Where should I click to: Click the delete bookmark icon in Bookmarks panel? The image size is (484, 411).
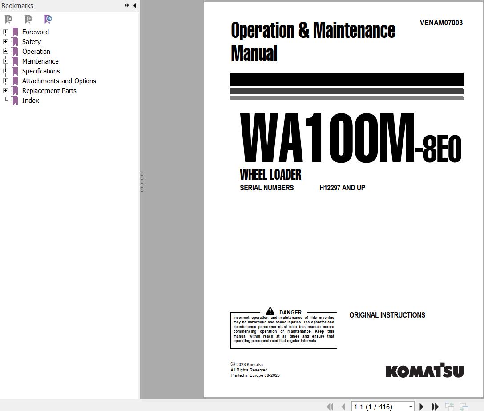8,19
